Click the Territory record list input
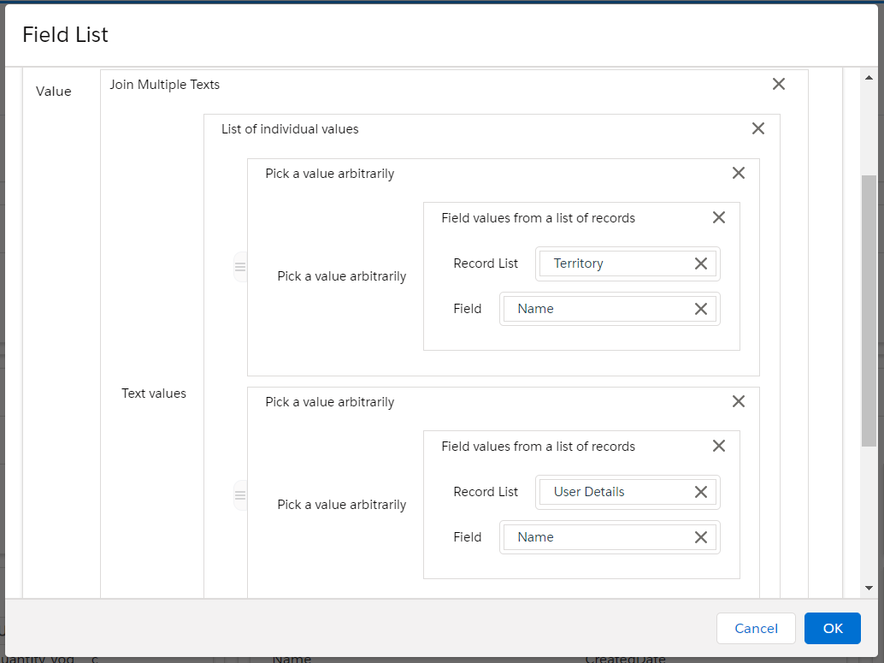The width and height of the screenshot is (884, 663). pos(614,263)
